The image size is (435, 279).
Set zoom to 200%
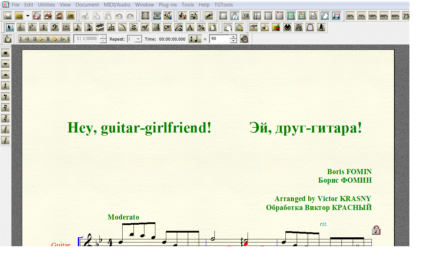384,16
